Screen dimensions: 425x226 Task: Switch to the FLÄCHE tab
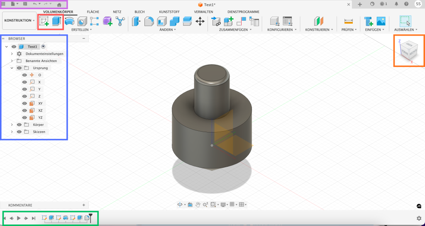coord(93,12)
